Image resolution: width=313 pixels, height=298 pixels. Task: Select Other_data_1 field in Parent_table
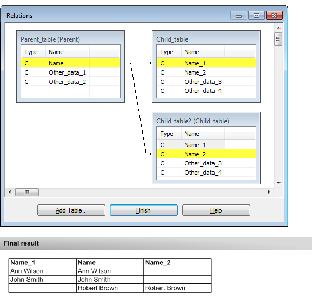click(70, 72)
